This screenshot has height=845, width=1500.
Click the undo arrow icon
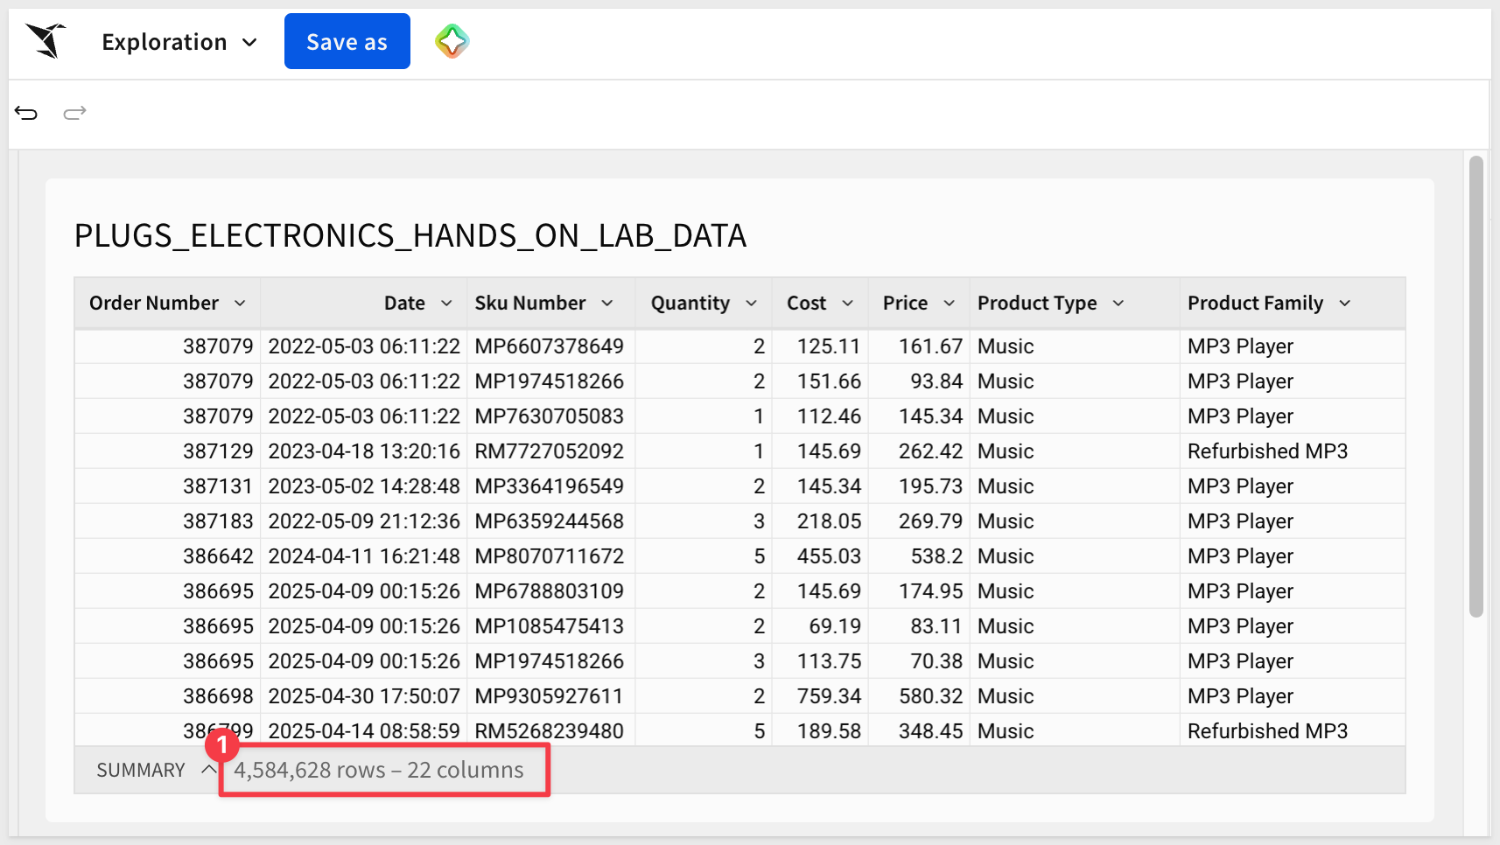pyautogui.click(x=26, y=113)
